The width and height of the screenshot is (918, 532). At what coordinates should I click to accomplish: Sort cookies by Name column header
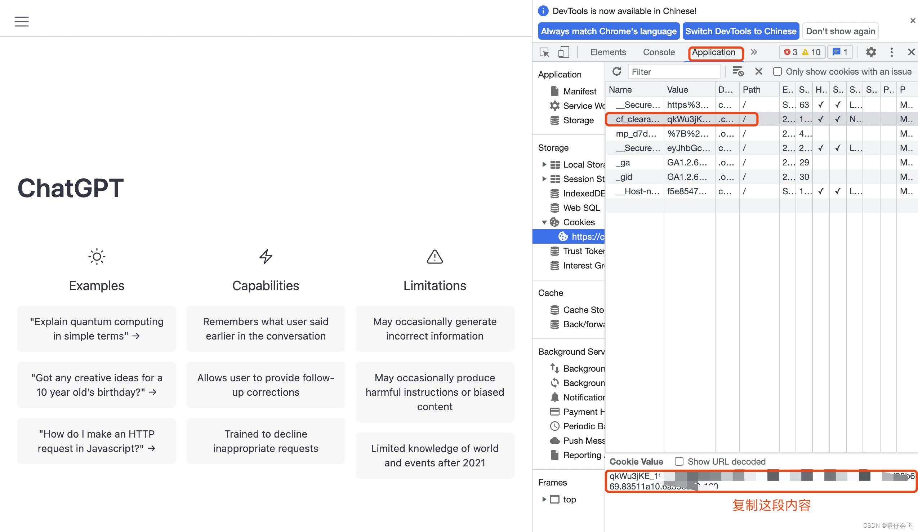point(634,90)
